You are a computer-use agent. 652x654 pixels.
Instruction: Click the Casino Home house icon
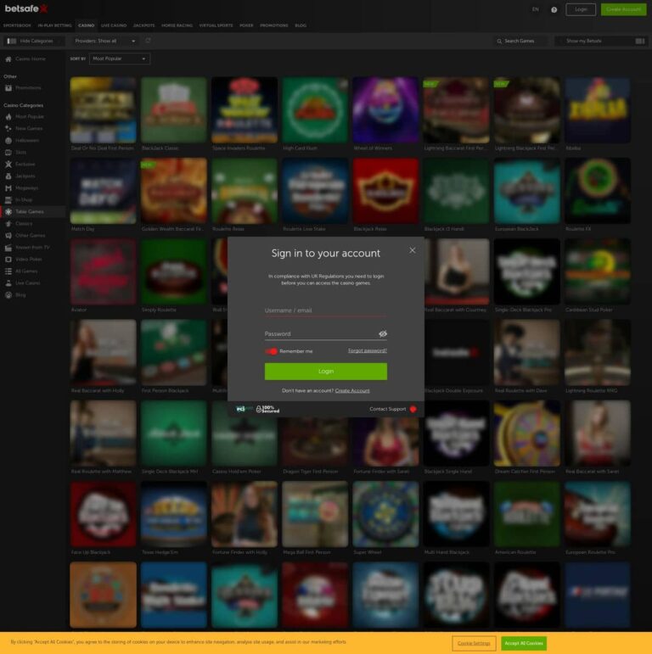point(8,59)
